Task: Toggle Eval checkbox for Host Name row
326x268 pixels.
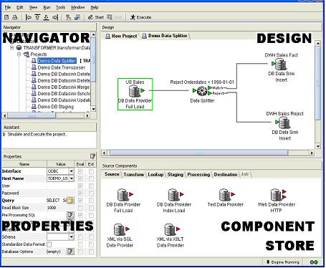Action: click(80, 178)
